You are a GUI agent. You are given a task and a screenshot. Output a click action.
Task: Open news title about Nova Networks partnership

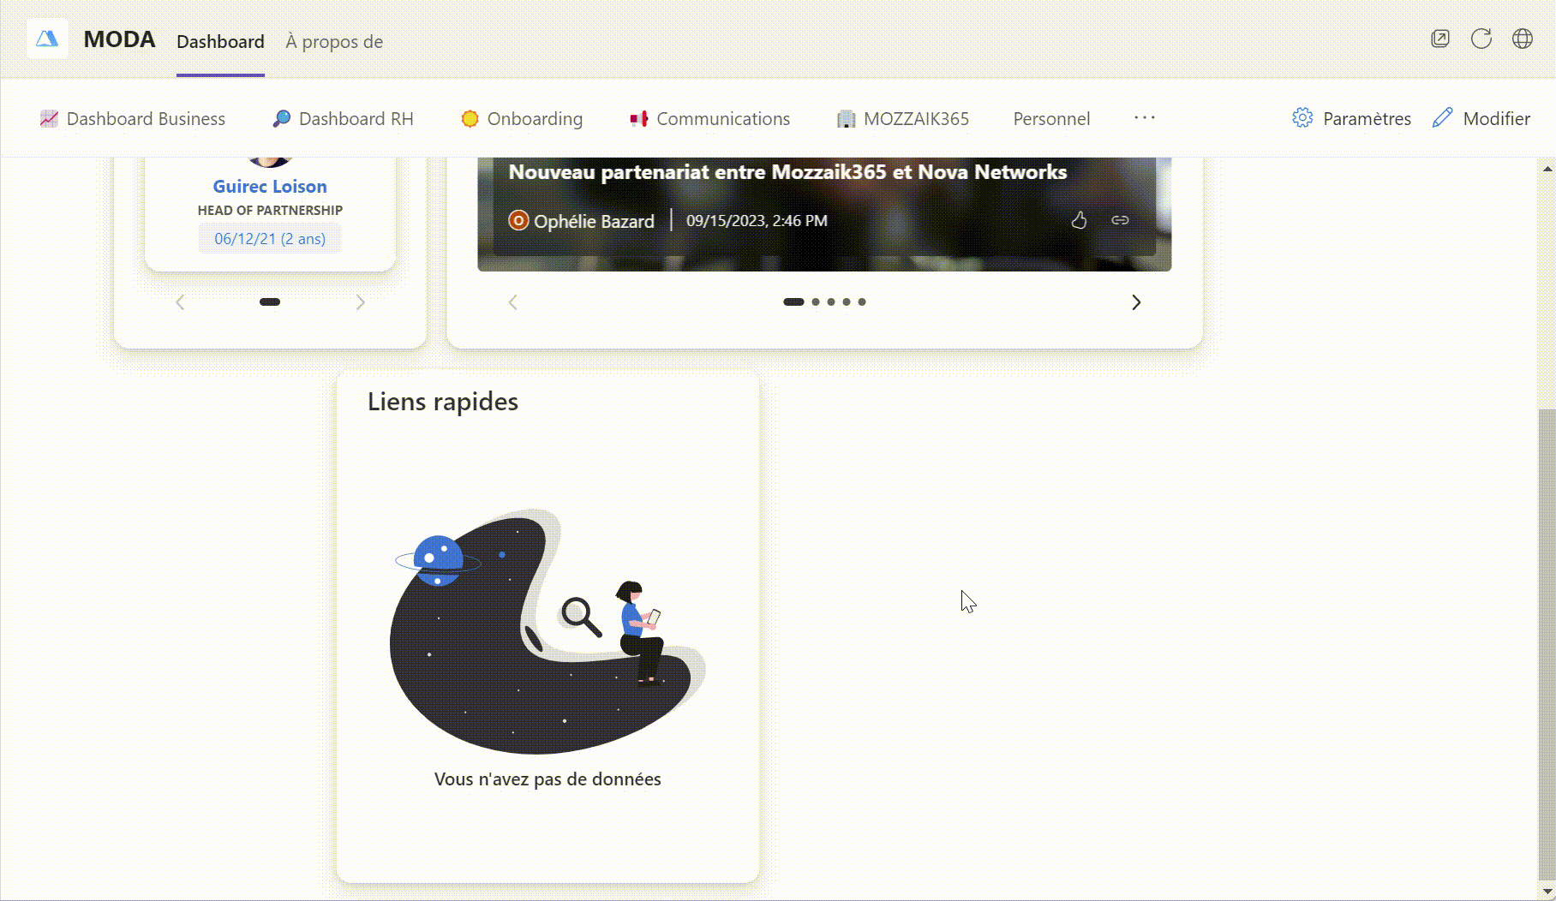click(x=787, y=172)
